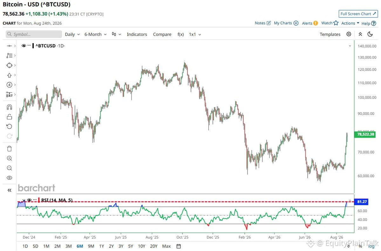Screen dimensions: 381x251
Task: Open the Daily frequency dropdown
Action: point(72,34)
